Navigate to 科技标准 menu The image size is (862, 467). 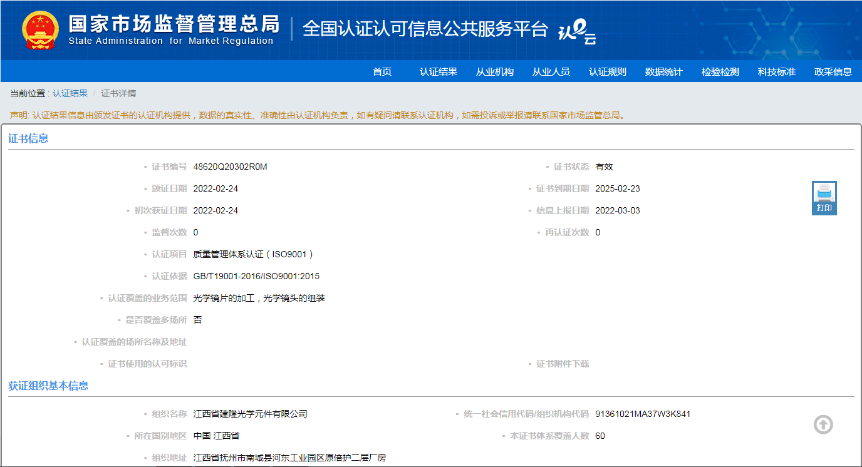coord(777,72)
